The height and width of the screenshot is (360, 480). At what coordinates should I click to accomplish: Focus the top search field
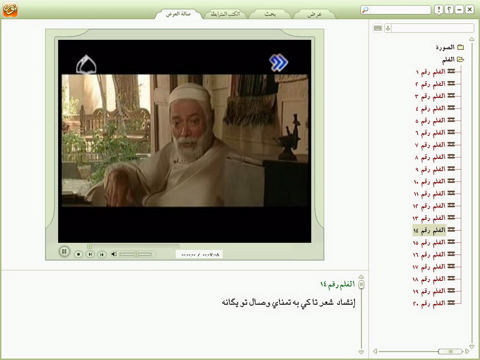click(400, 10)
